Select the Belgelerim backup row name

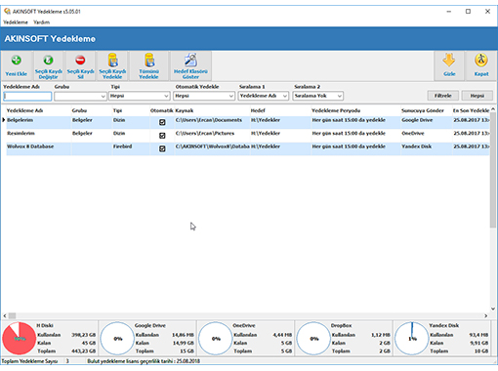20,120
